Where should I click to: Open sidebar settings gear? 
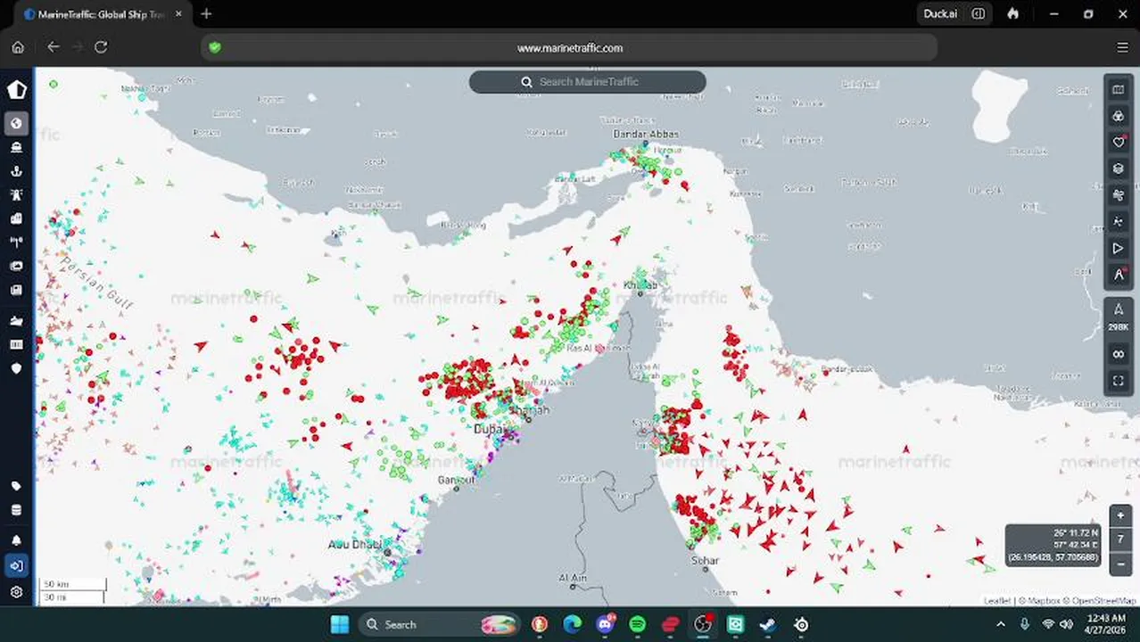click(16, 592)
